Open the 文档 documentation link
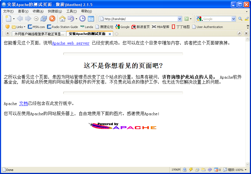251x174 pixels. [x=24, y=104]
